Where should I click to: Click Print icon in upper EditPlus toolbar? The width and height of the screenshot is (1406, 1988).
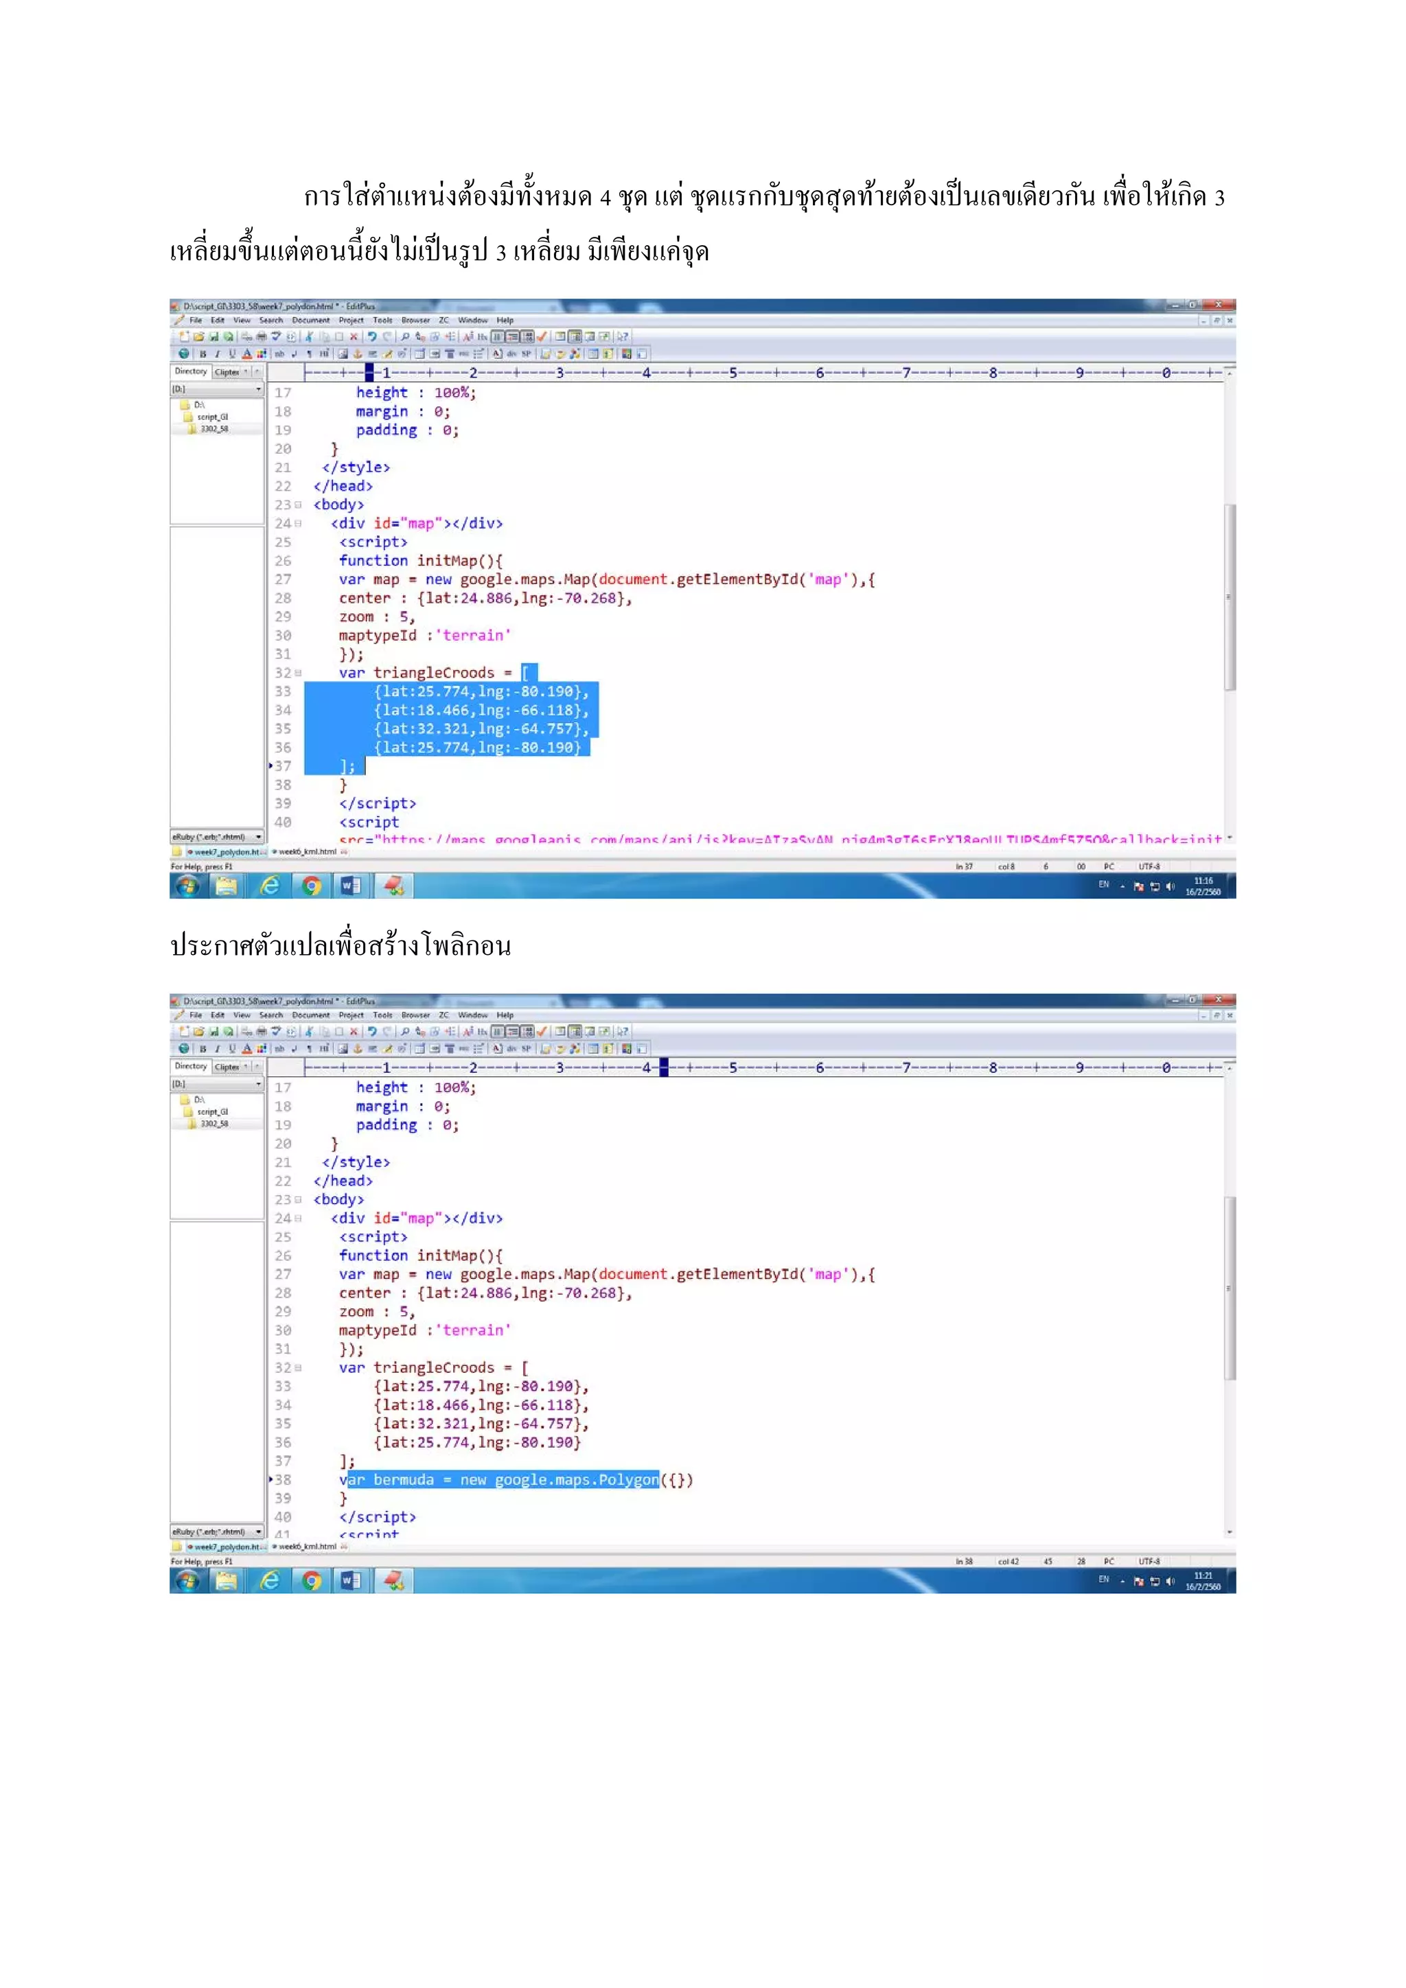262,337
